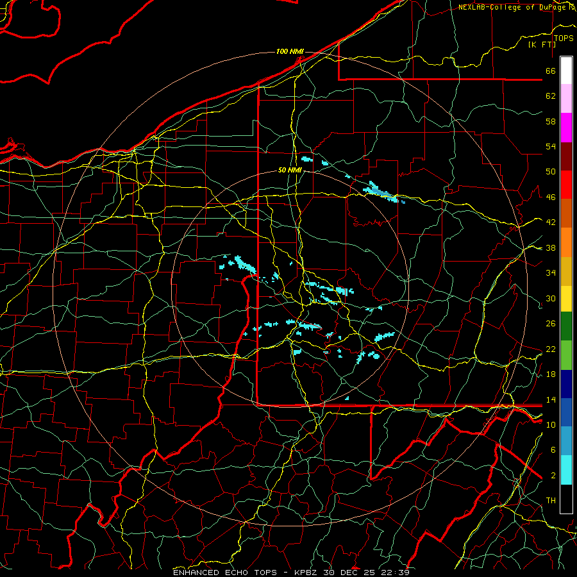Click the '100 NMI' range ring label

[290, 51]
